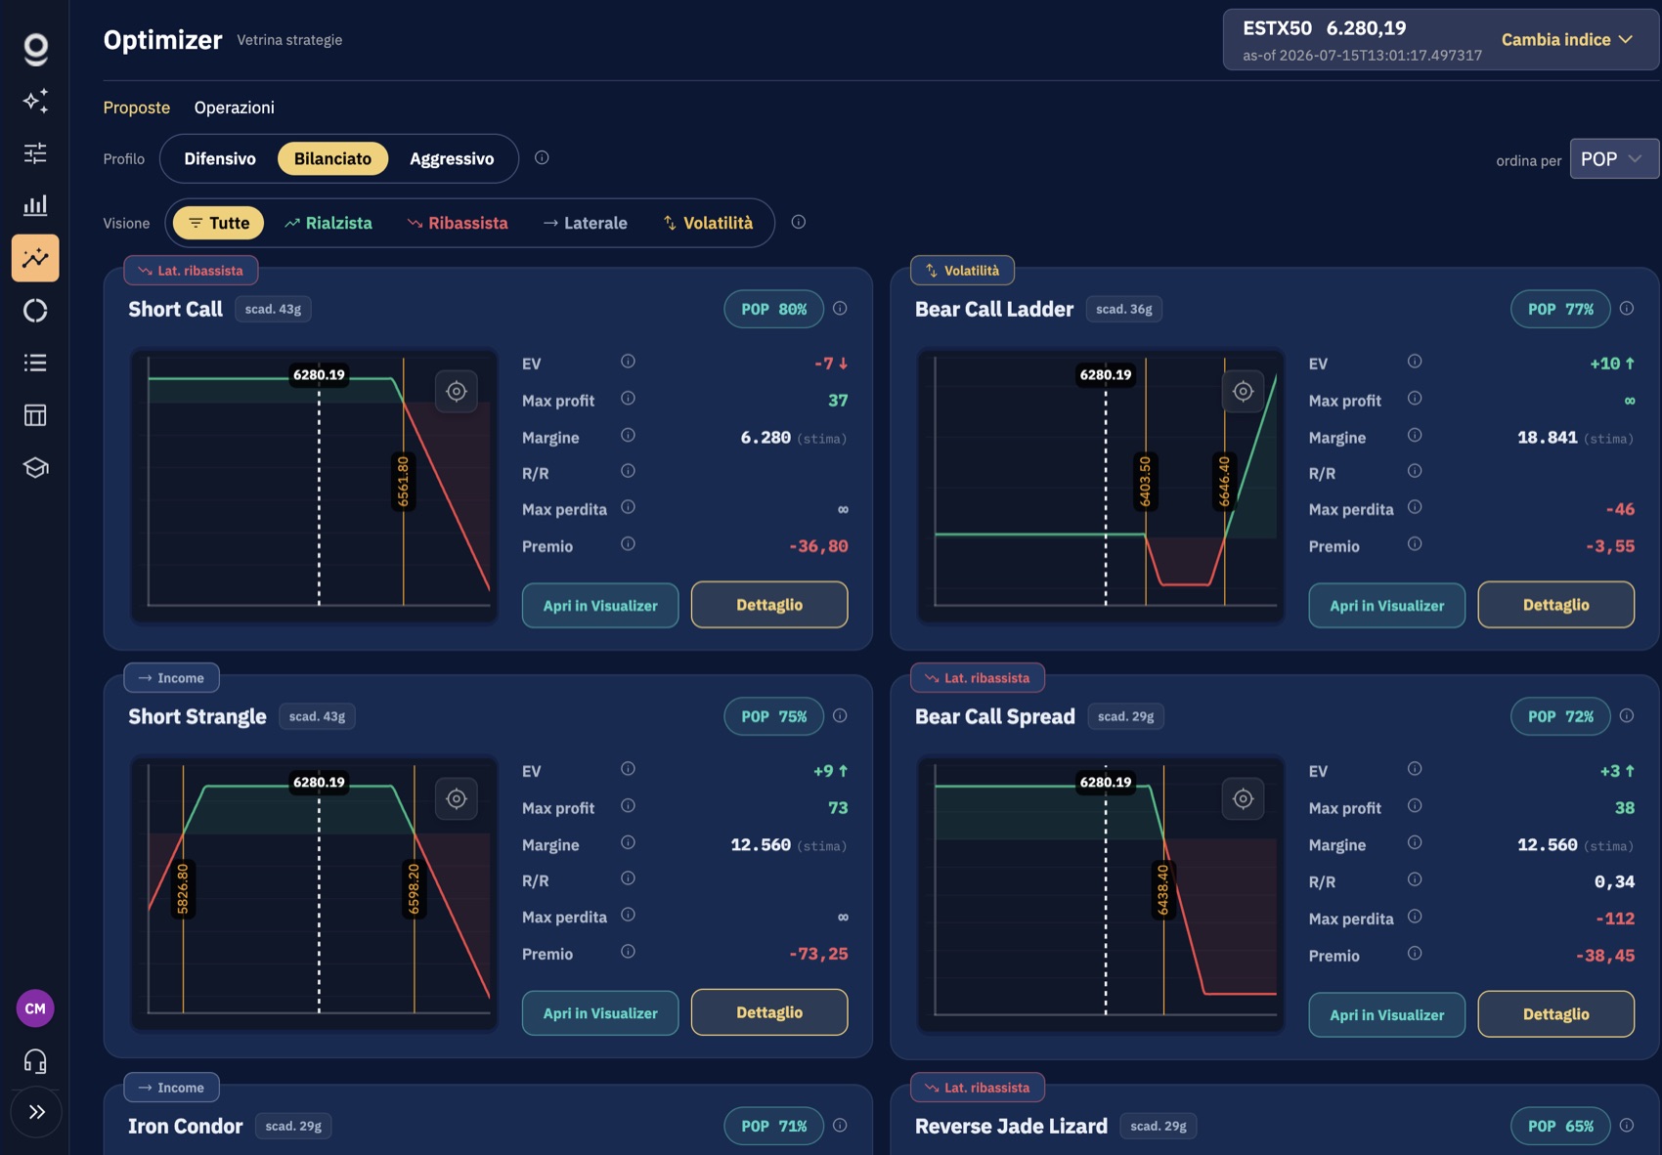
Task: Click the target icon on Bear Call Ladder chart
Action: point(1243,392)
